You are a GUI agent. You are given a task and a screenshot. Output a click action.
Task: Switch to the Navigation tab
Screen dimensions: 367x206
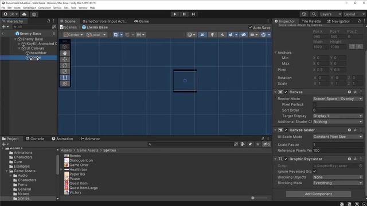tap(338, 21)
